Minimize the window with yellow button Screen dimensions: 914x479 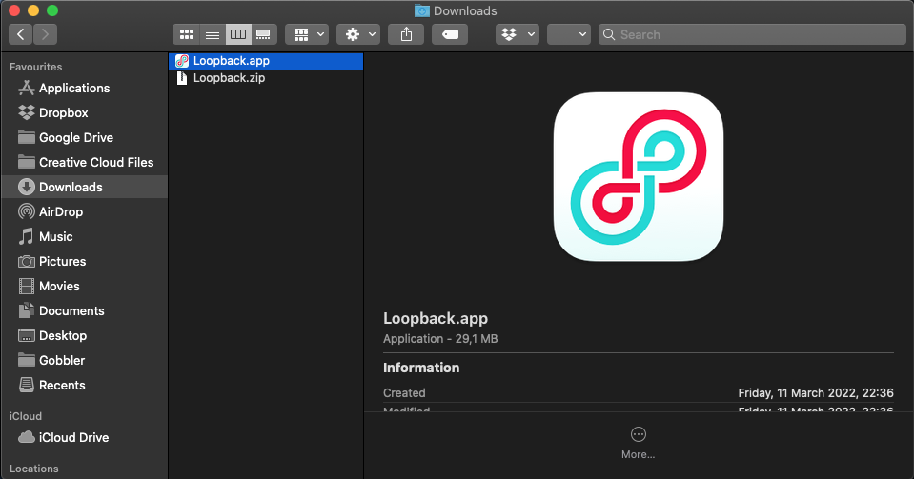tap(33, 10)
